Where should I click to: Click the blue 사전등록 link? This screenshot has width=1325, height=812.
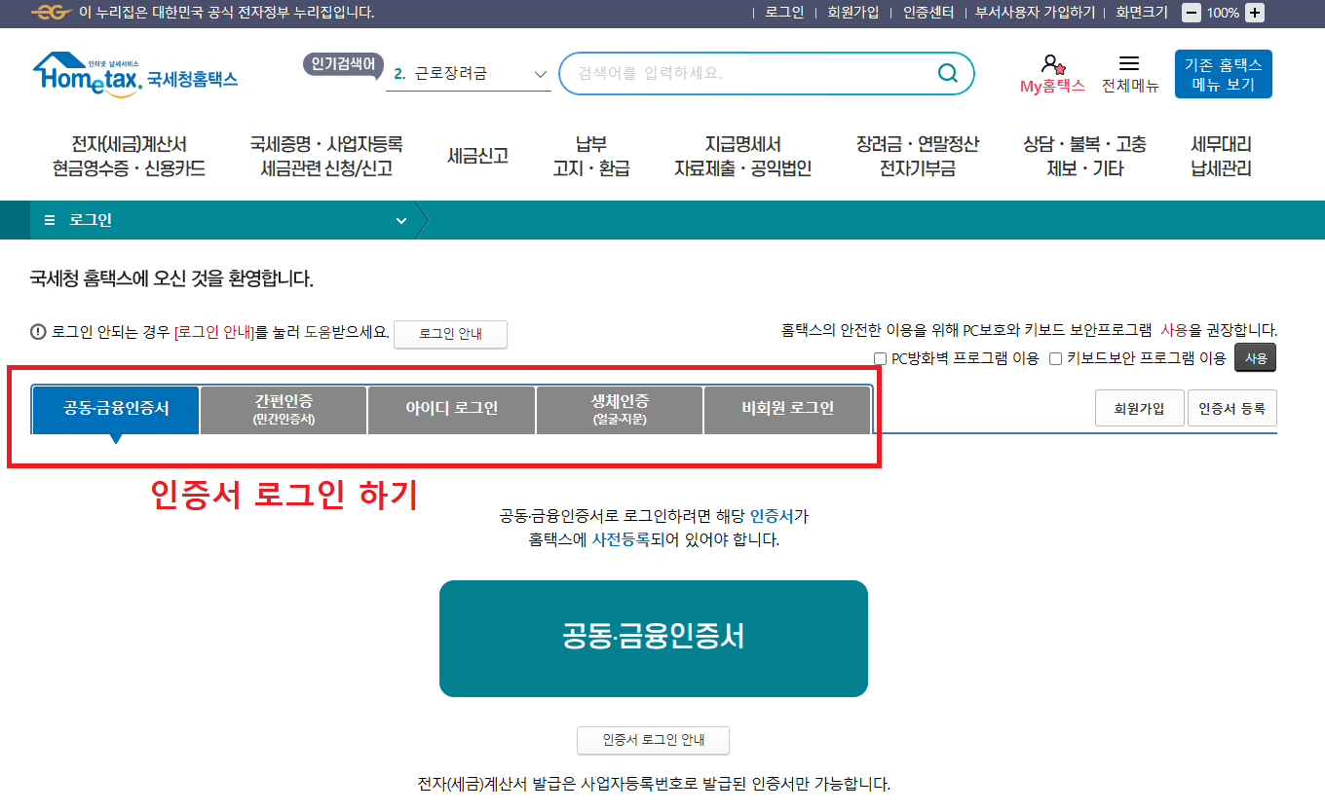point(621,539)
